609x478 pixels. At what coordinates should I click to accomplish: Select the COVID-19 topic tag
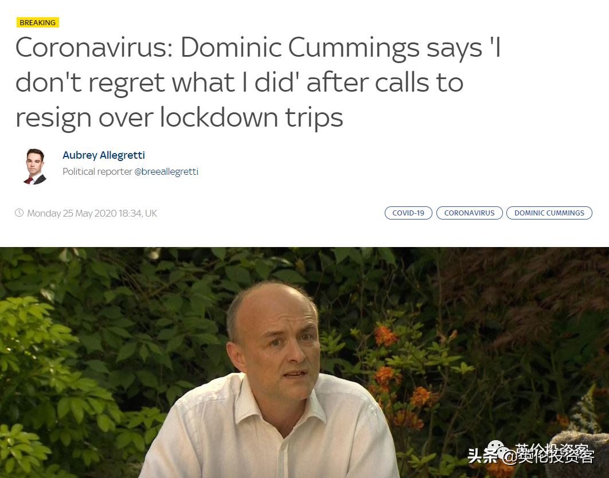408,213
